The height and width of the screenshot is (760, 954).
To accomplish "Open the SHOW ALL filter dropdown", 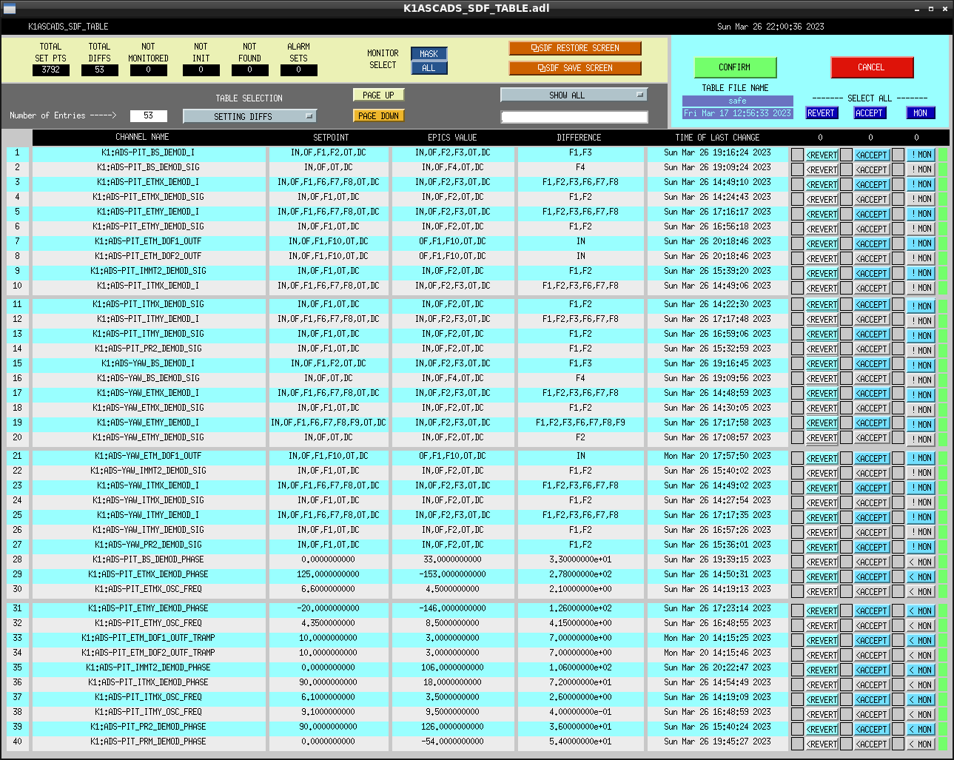I will click(x=574, y=95).
